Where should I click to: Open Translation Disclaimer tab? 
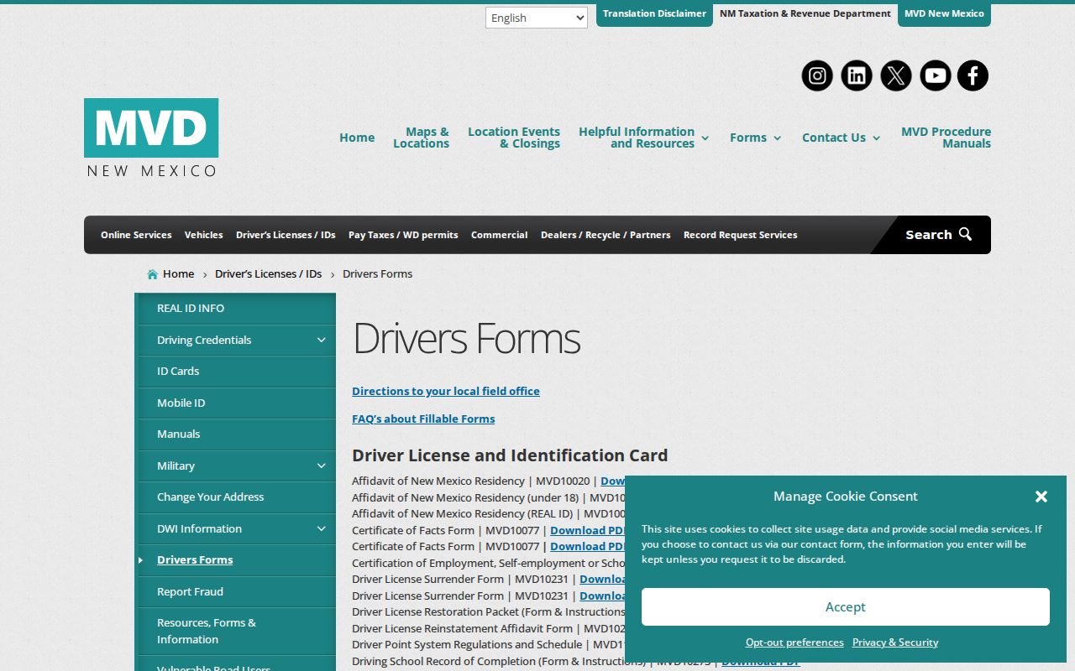coord(654,14)
